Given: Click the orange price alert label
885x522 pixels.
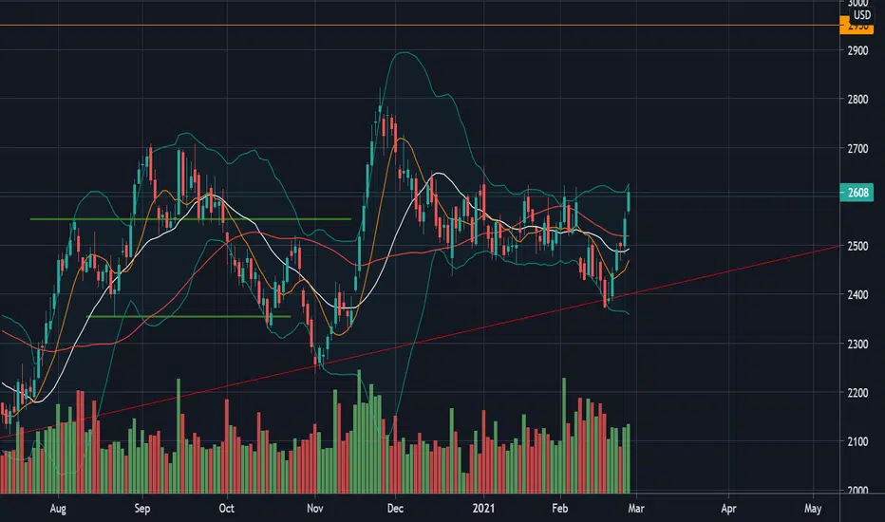Looking at the screenshot, I should pyautogui.click(x=857, y=26).
